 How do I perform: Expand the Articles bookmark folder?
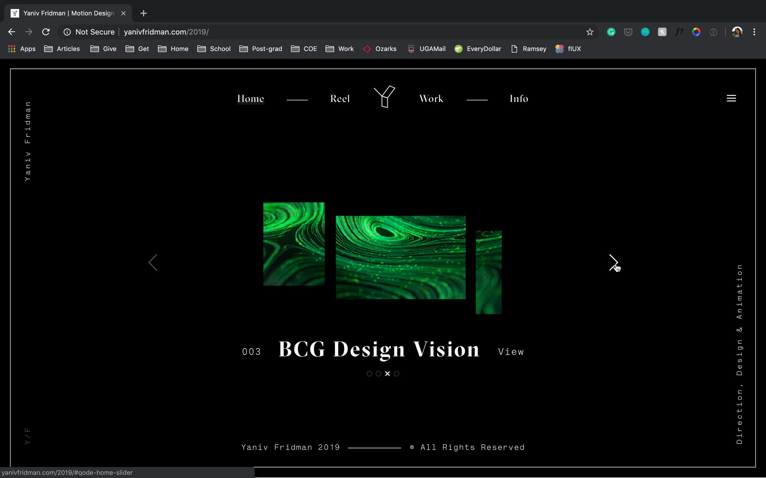[x=62, y=49]
